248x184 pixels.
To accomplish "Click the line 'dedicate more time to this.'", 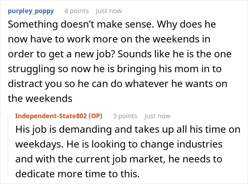I will [78, 174].
